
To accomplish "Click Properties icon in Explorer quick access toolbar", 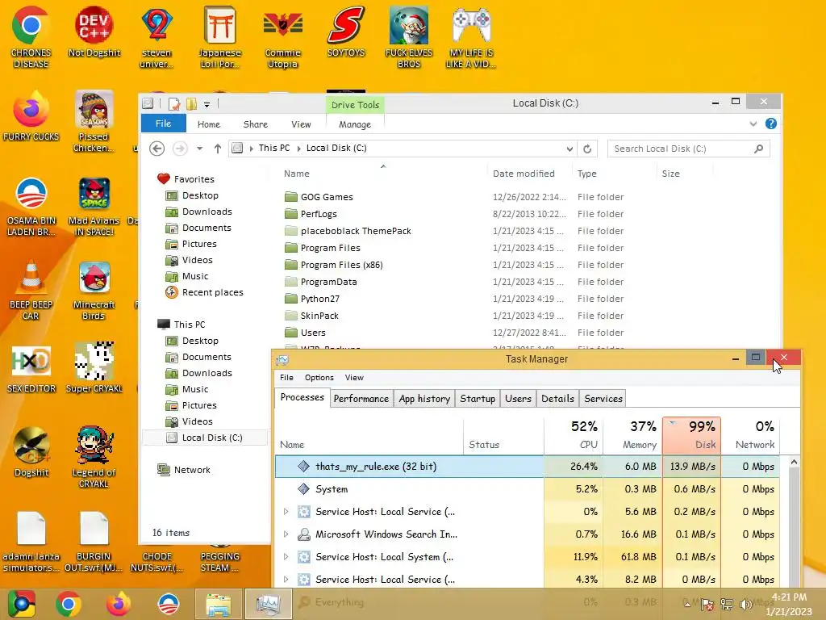I will pos(174,104).
